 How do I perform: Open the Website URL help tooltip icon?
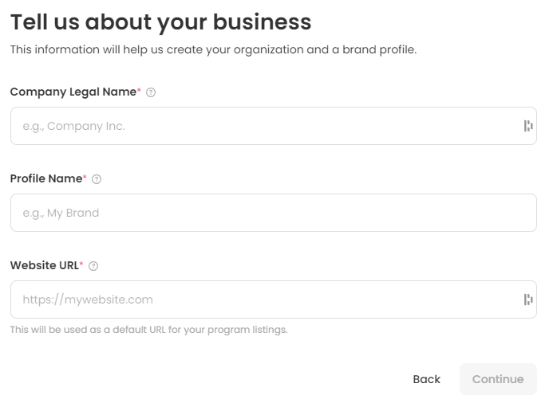point(93,266)
